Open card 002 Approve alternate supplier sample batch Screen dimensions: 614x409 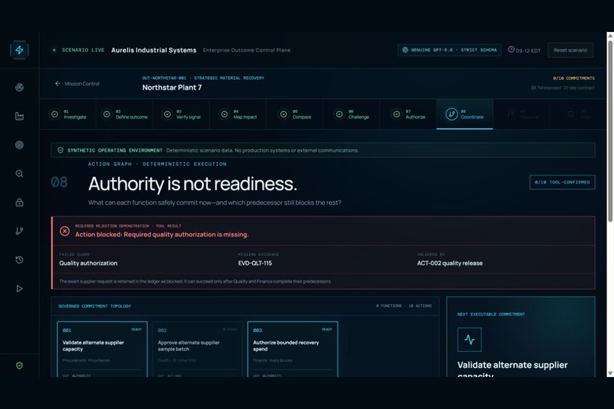pyautogui.click(x=197, y=350)
